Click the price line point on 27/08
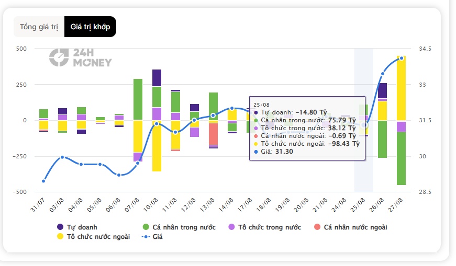This screenshot has width=456, height=266. pyautogui.click(x=402, y=59)
